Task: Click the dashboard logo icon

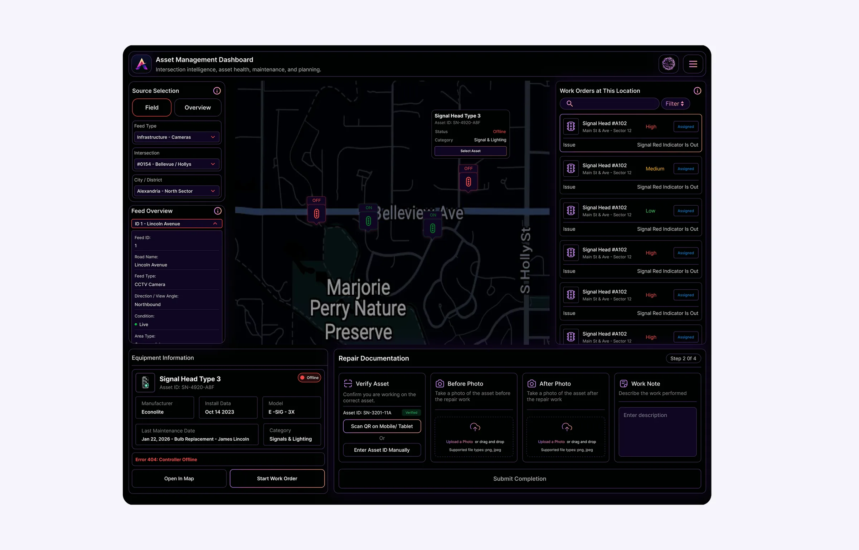Action: [142, 64]
